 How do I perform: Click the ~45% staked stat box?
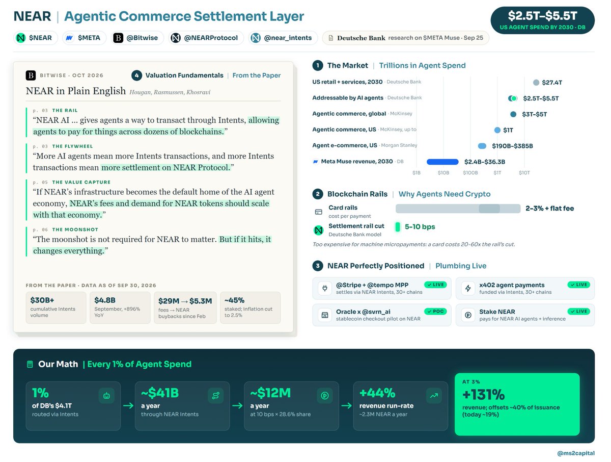(x=250, y=307)
